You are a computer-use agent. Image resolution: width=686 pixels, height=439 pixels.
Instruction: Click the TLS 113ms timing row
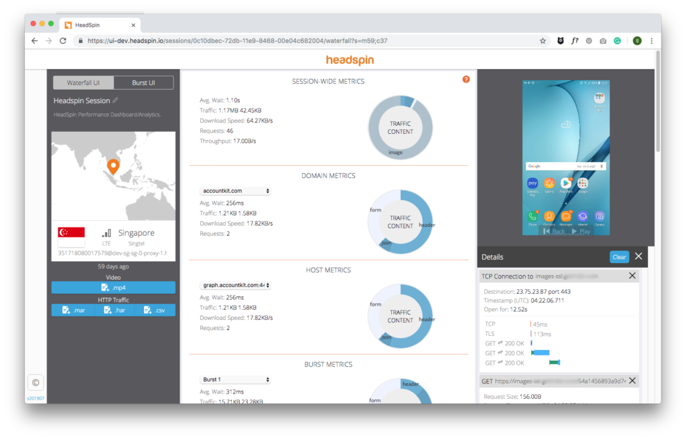tap(518, 334)
